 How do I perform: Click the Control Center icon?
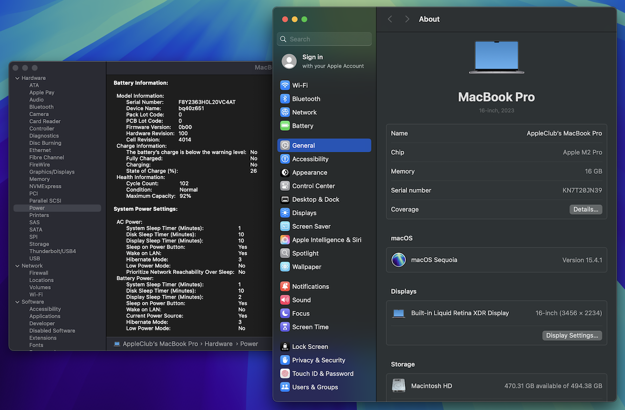(x=285, y=186)
